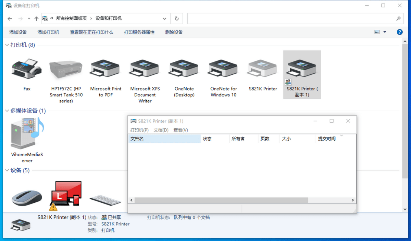Close the S821K Printer queue window
The image size is (411, 241).
[x=348, y=121]
